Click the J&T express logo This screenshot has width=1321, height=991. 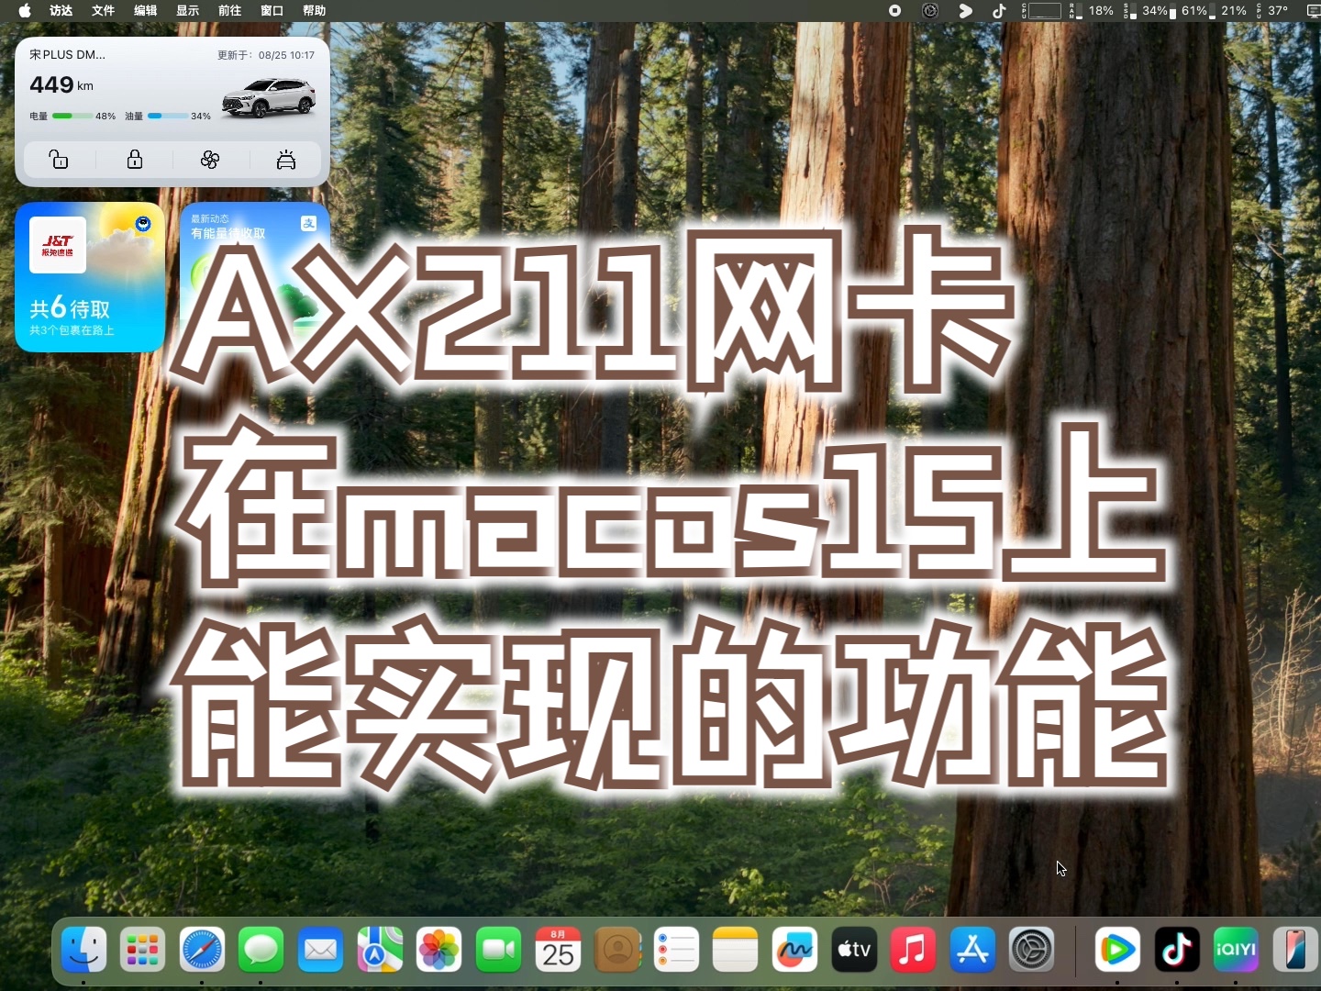[58, 245]
